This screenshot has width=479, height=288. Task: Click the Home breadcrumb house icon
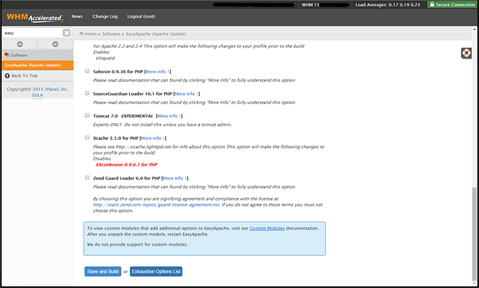(x=81, y=33)
